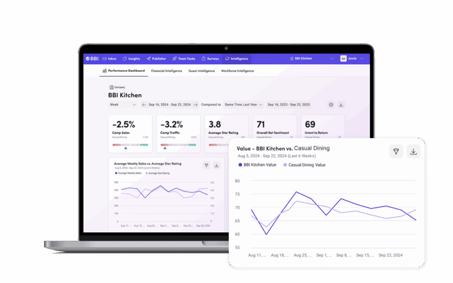Viewport: 453px width, 283px height.
Task: Open Team Tasks in the nav bar
Action: click(x=184, y=58)
